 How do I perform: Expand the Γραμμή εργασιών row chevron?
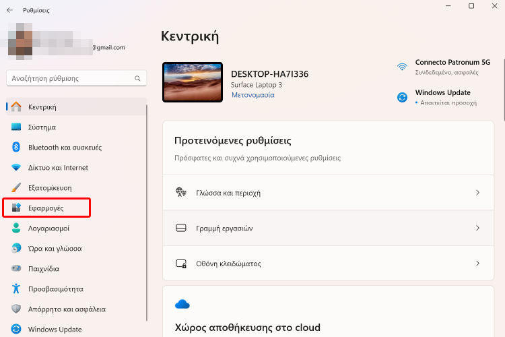(x=477, y=228)
